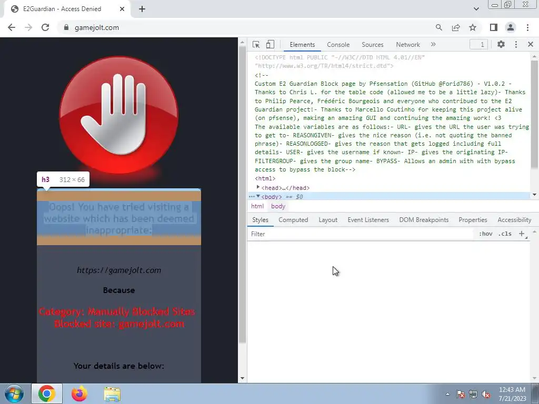Click the network tray icon
Image resolution: width=539 pixels, height=404 pixels.
pos(473,394)
